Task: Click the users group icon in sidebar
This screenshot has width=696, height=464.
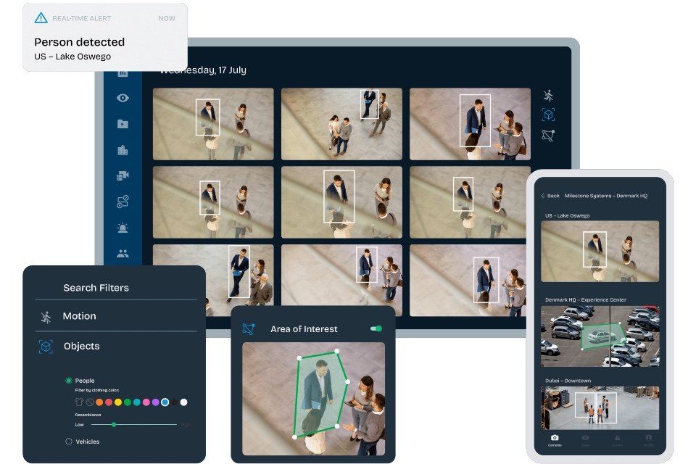Action: coord(123,254)
